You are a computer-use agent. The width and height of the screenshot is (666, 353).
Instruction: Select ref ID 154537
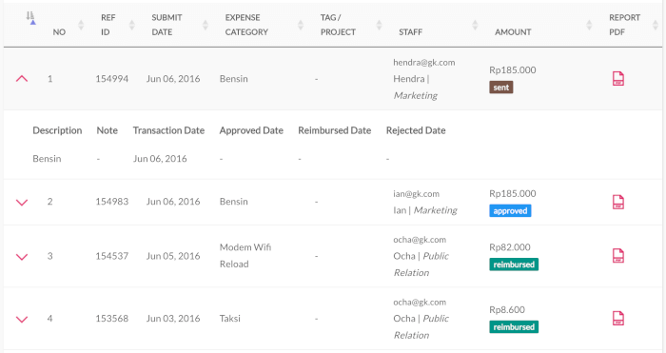click(x=111, y=256)
